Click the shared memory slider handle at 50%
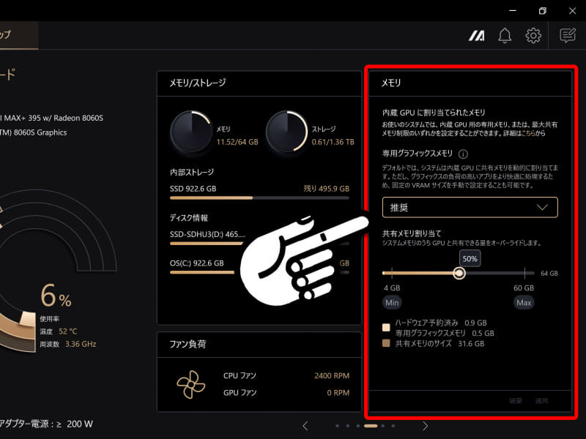 click(460, 272)
